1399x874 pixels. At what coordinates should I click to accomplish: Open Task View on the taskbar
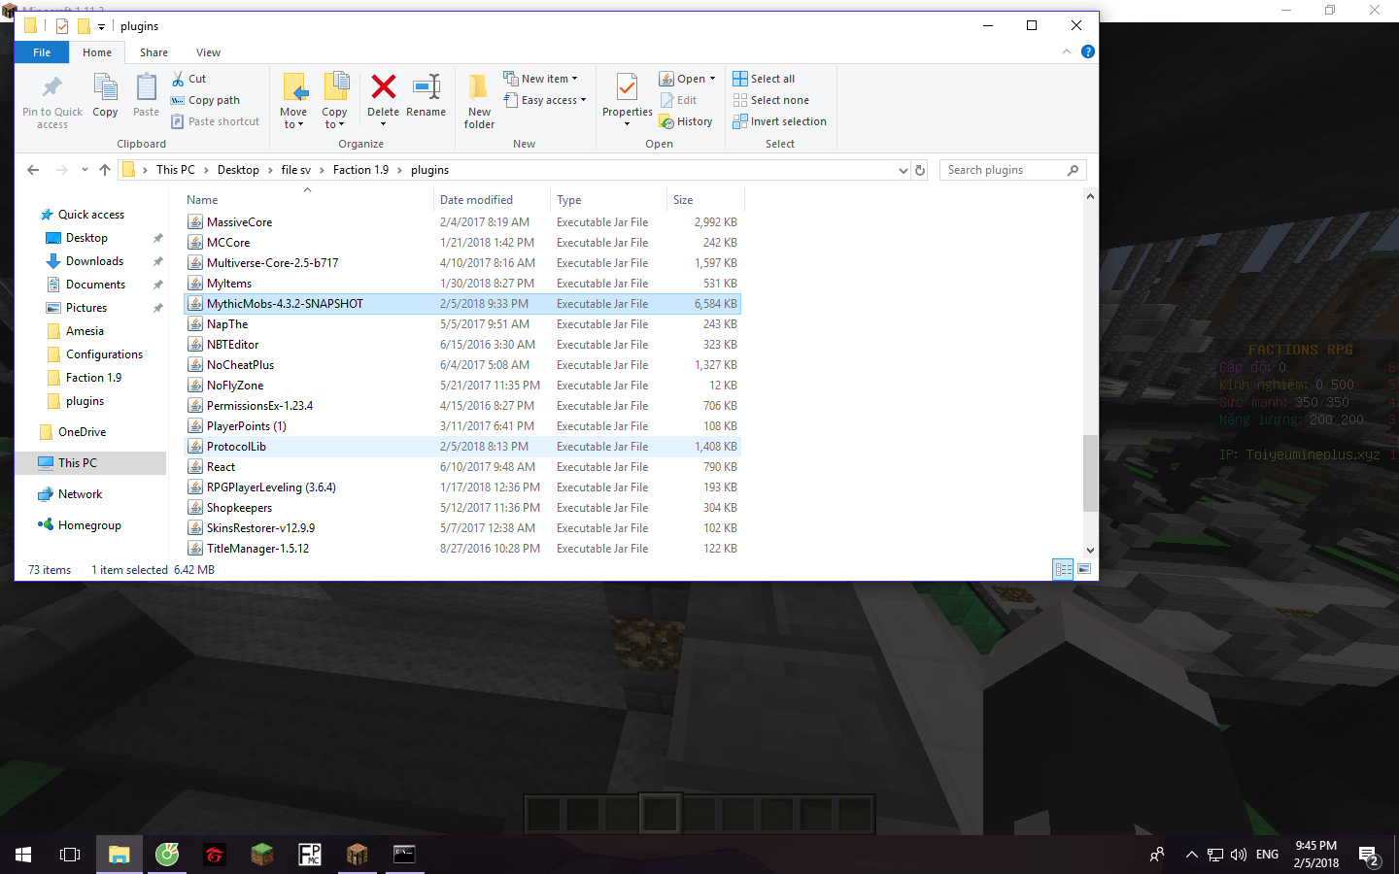click(70, 855)
